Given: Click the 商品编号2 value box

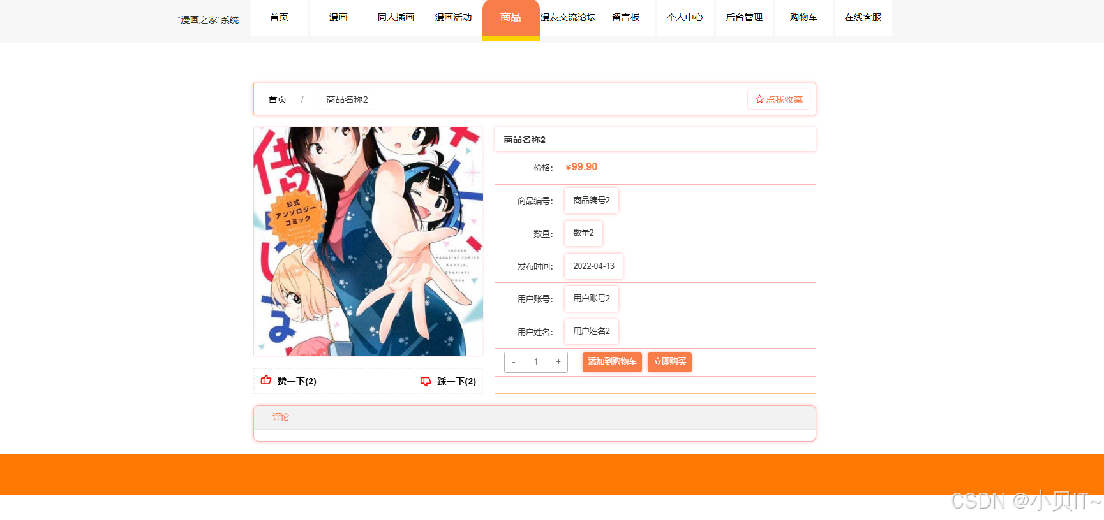Looking at the screenshot, I should [x=592, y=201].
